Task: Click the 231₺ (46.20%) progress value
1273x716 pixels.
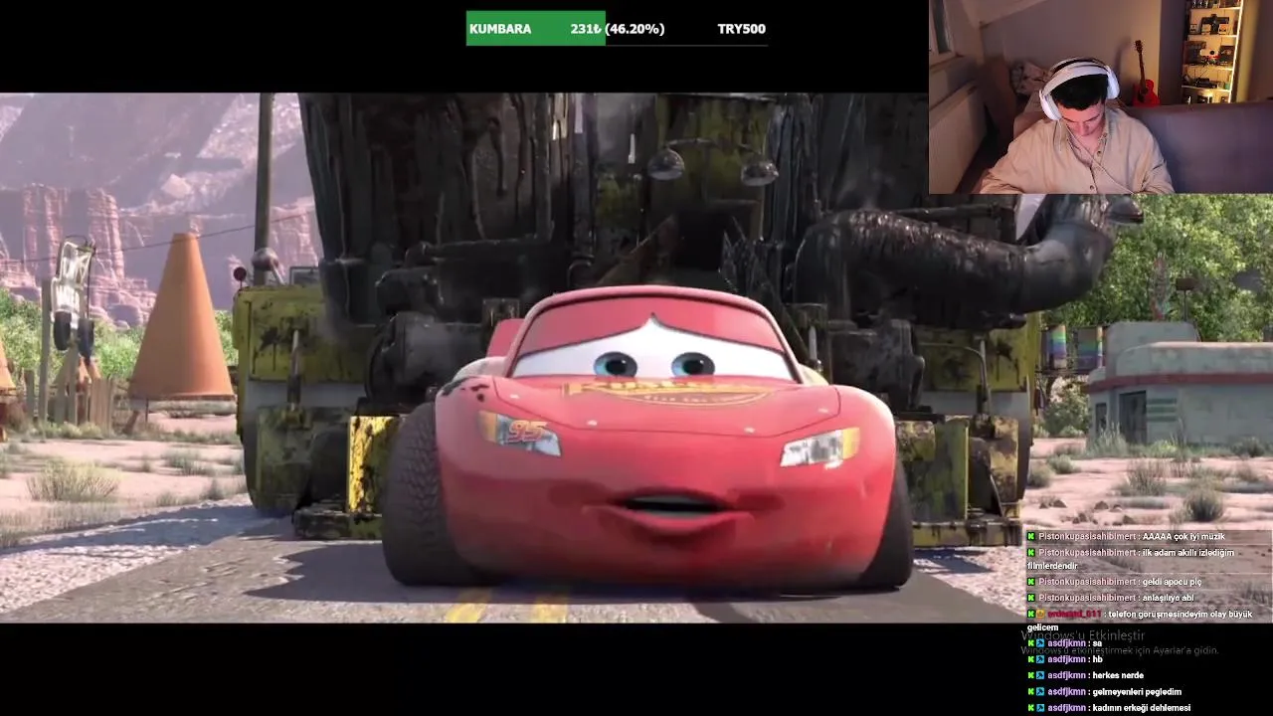Action: pyautogui.click(x=617, y=29)
